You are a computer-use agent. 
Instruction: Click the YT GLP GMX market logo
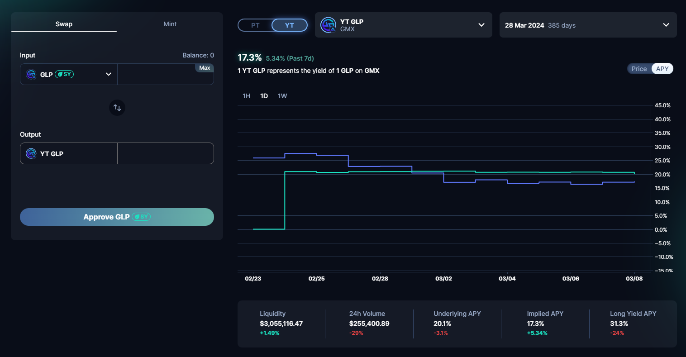(328, 25)
